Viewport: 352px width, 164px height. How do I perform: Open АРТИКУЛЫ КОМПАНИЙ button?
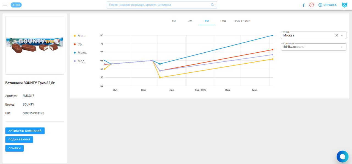pos(25,131)
